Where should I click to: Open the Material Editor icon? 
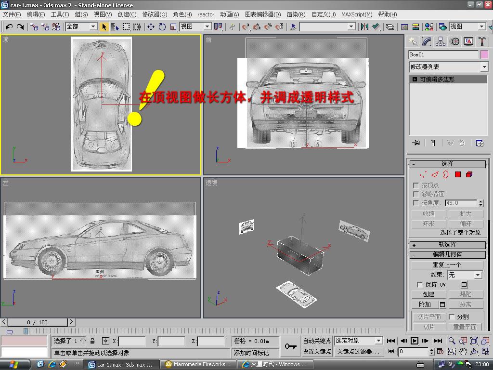point(429,27)
